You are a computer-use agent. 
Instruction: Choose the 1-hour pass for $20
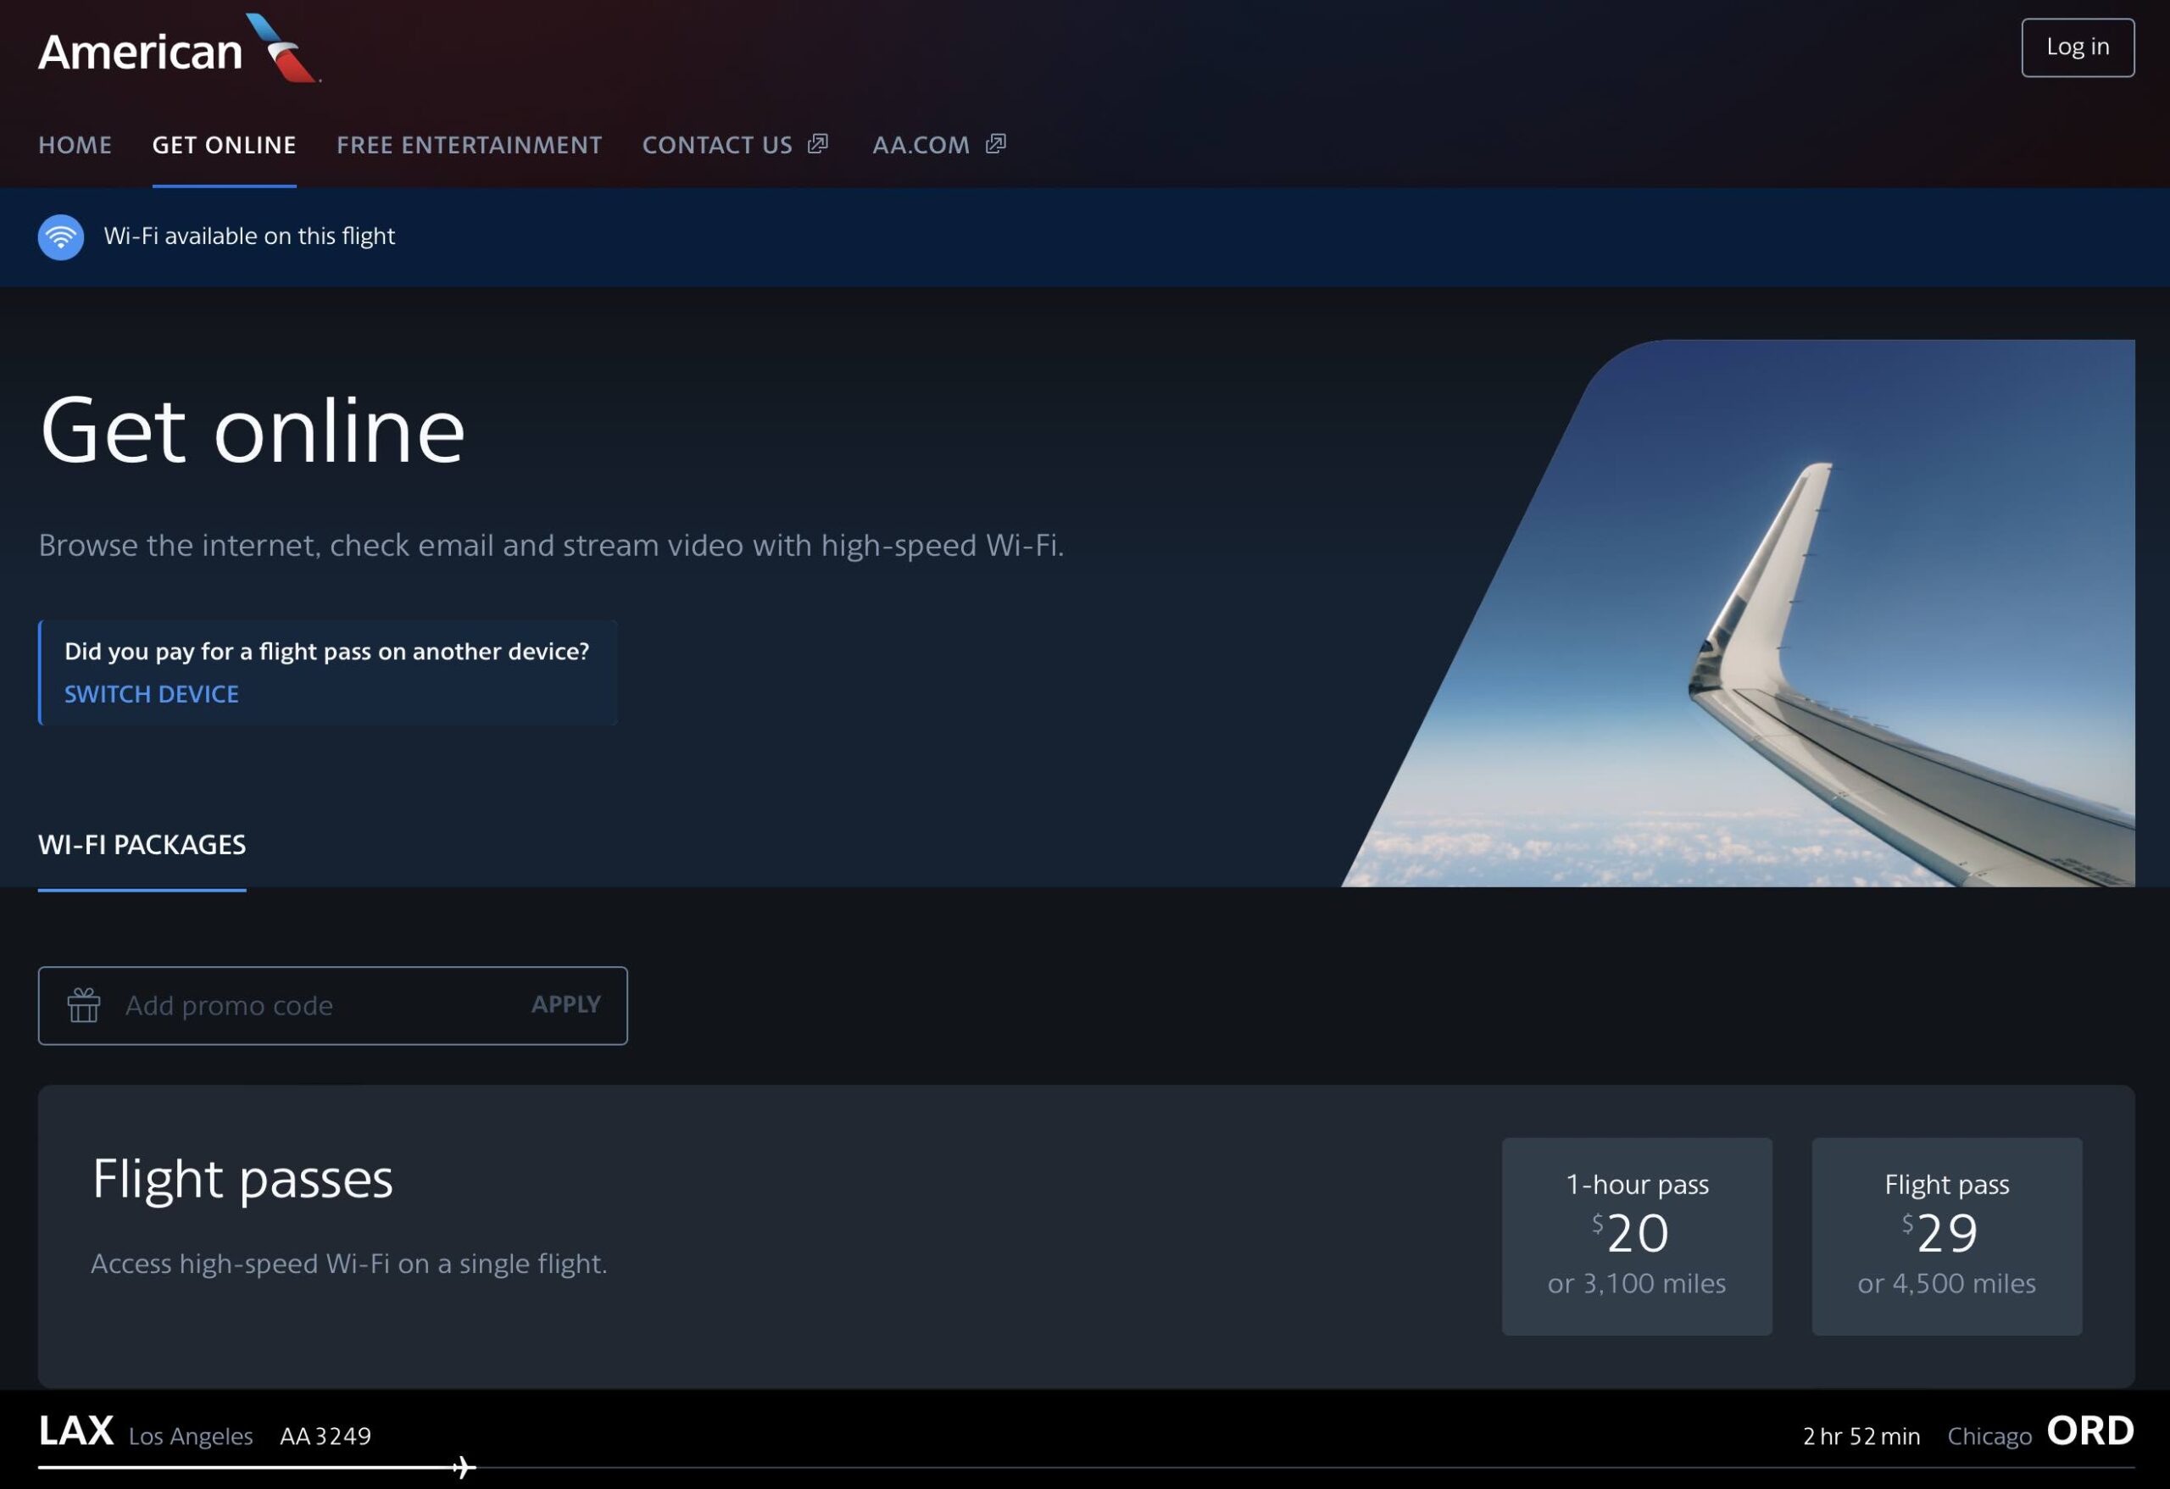pyautogui.click(x=1636, y=1236)
